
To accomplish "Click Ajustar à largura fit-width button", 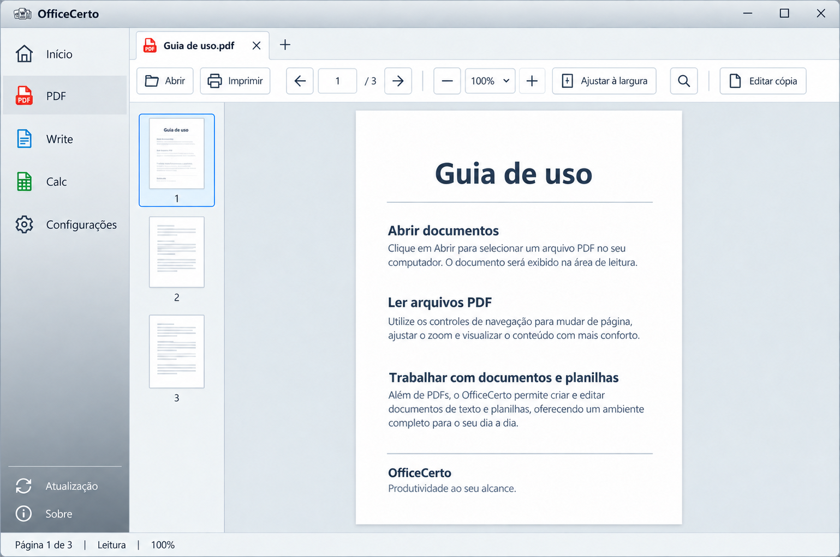I will [x=604, y=81].
